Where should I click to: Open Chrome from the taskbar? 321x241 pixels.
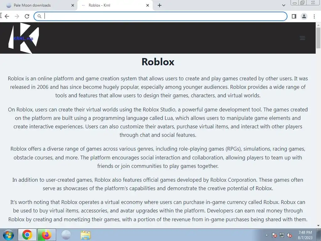(27, 235)
